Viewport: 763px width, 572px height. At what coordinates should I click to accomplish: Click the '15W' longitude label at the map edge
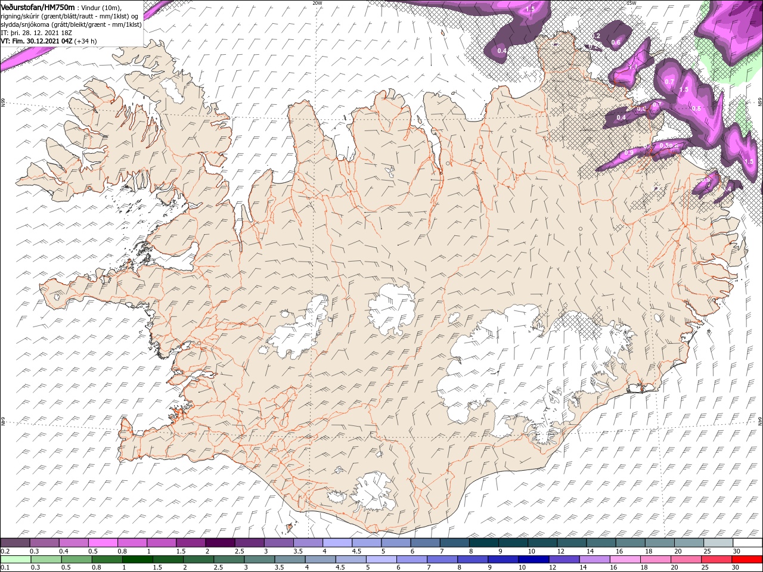(x=631, y=2)
